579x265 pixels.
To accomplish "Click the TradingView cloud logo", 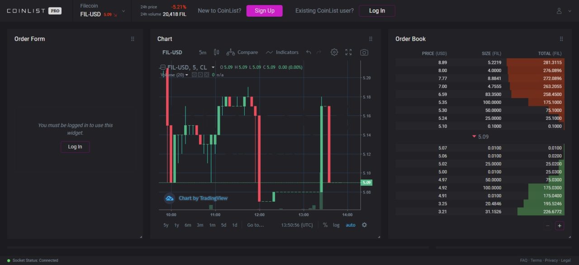I will point(170,198).
